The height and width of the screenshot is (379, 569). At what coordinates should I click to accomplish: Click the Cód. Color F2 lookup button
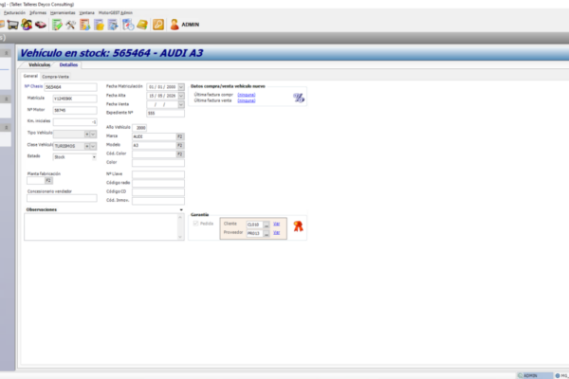click(180, 154)
